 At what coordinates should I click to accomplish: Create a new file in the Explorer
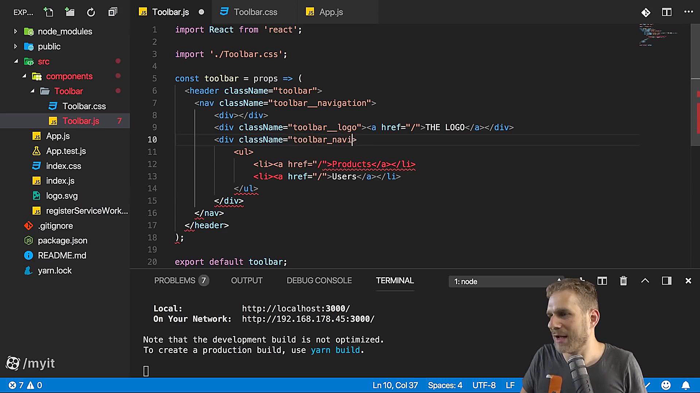coord(48,12)
